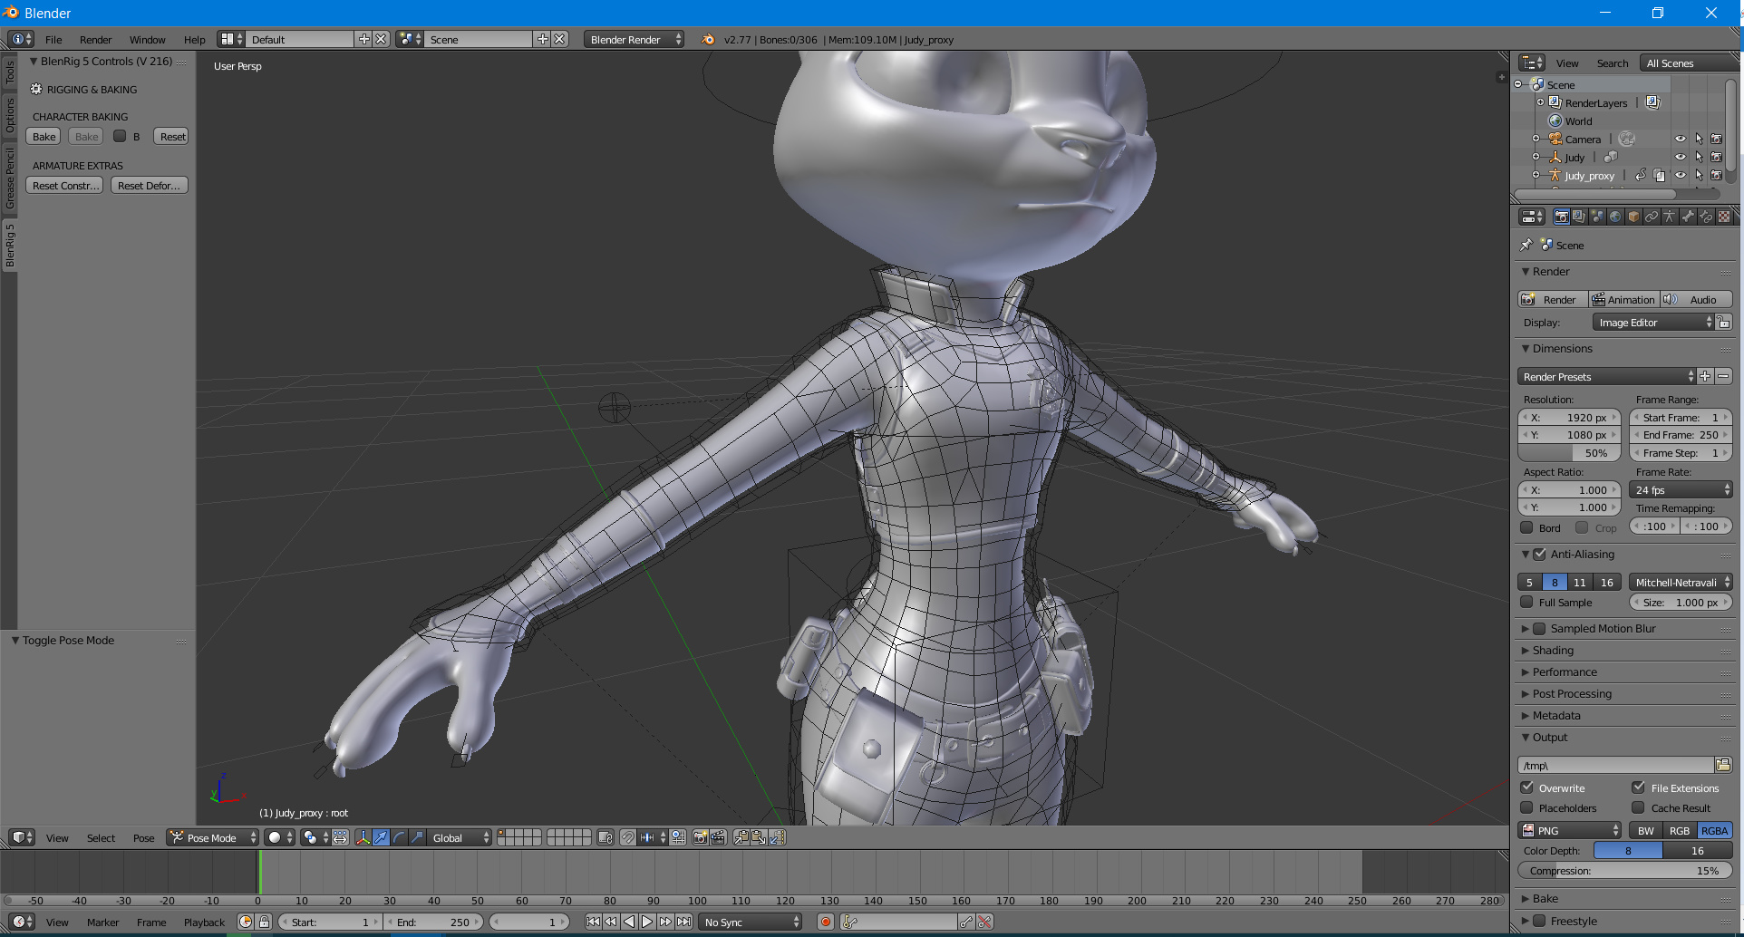Image resolution: width=1744 pixels, height=937 pixels.
Task: Open the Scene properties tab icon
Action: tap(1597, 217)
